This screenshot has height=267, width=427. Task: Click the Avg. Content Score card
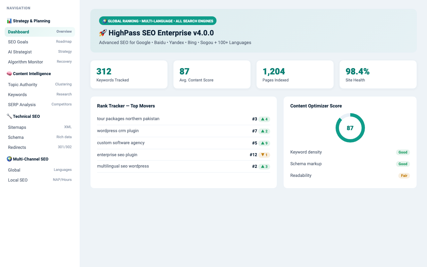click(x=212, y=74)
